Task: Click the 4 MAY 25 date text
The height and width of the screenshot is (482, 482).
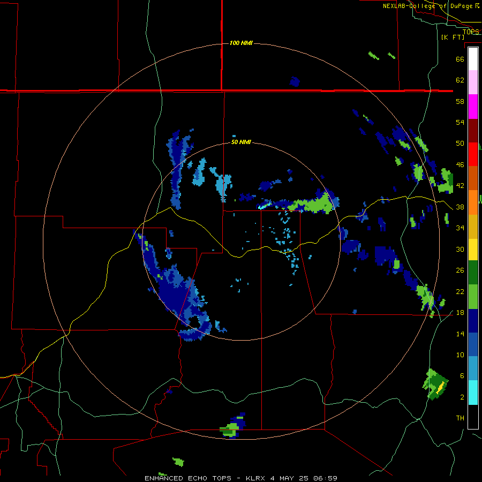Action: click(x=290, y=478)
